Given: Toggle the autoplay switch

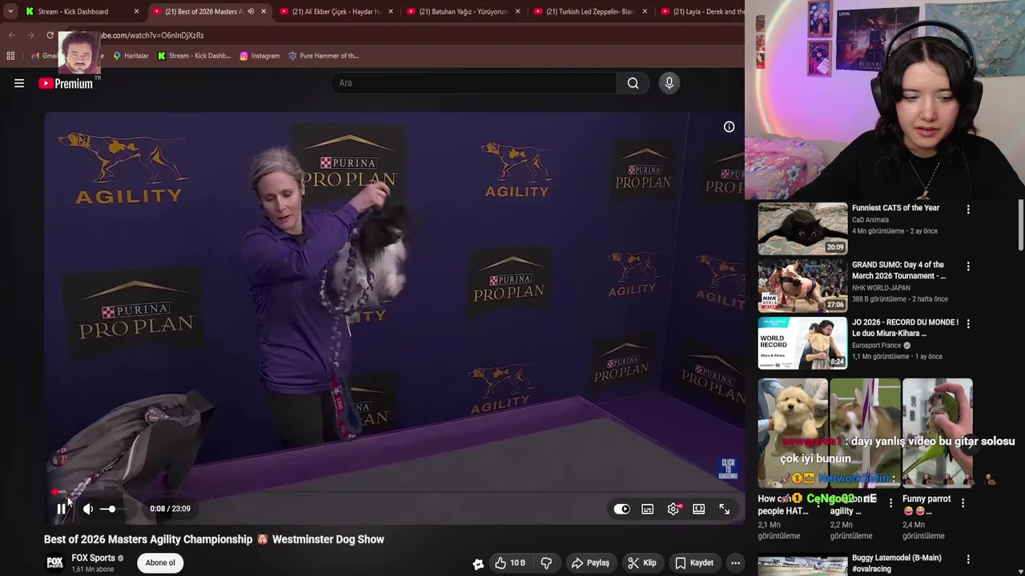Looking at the screenshot, I should [x=621, y=509].
